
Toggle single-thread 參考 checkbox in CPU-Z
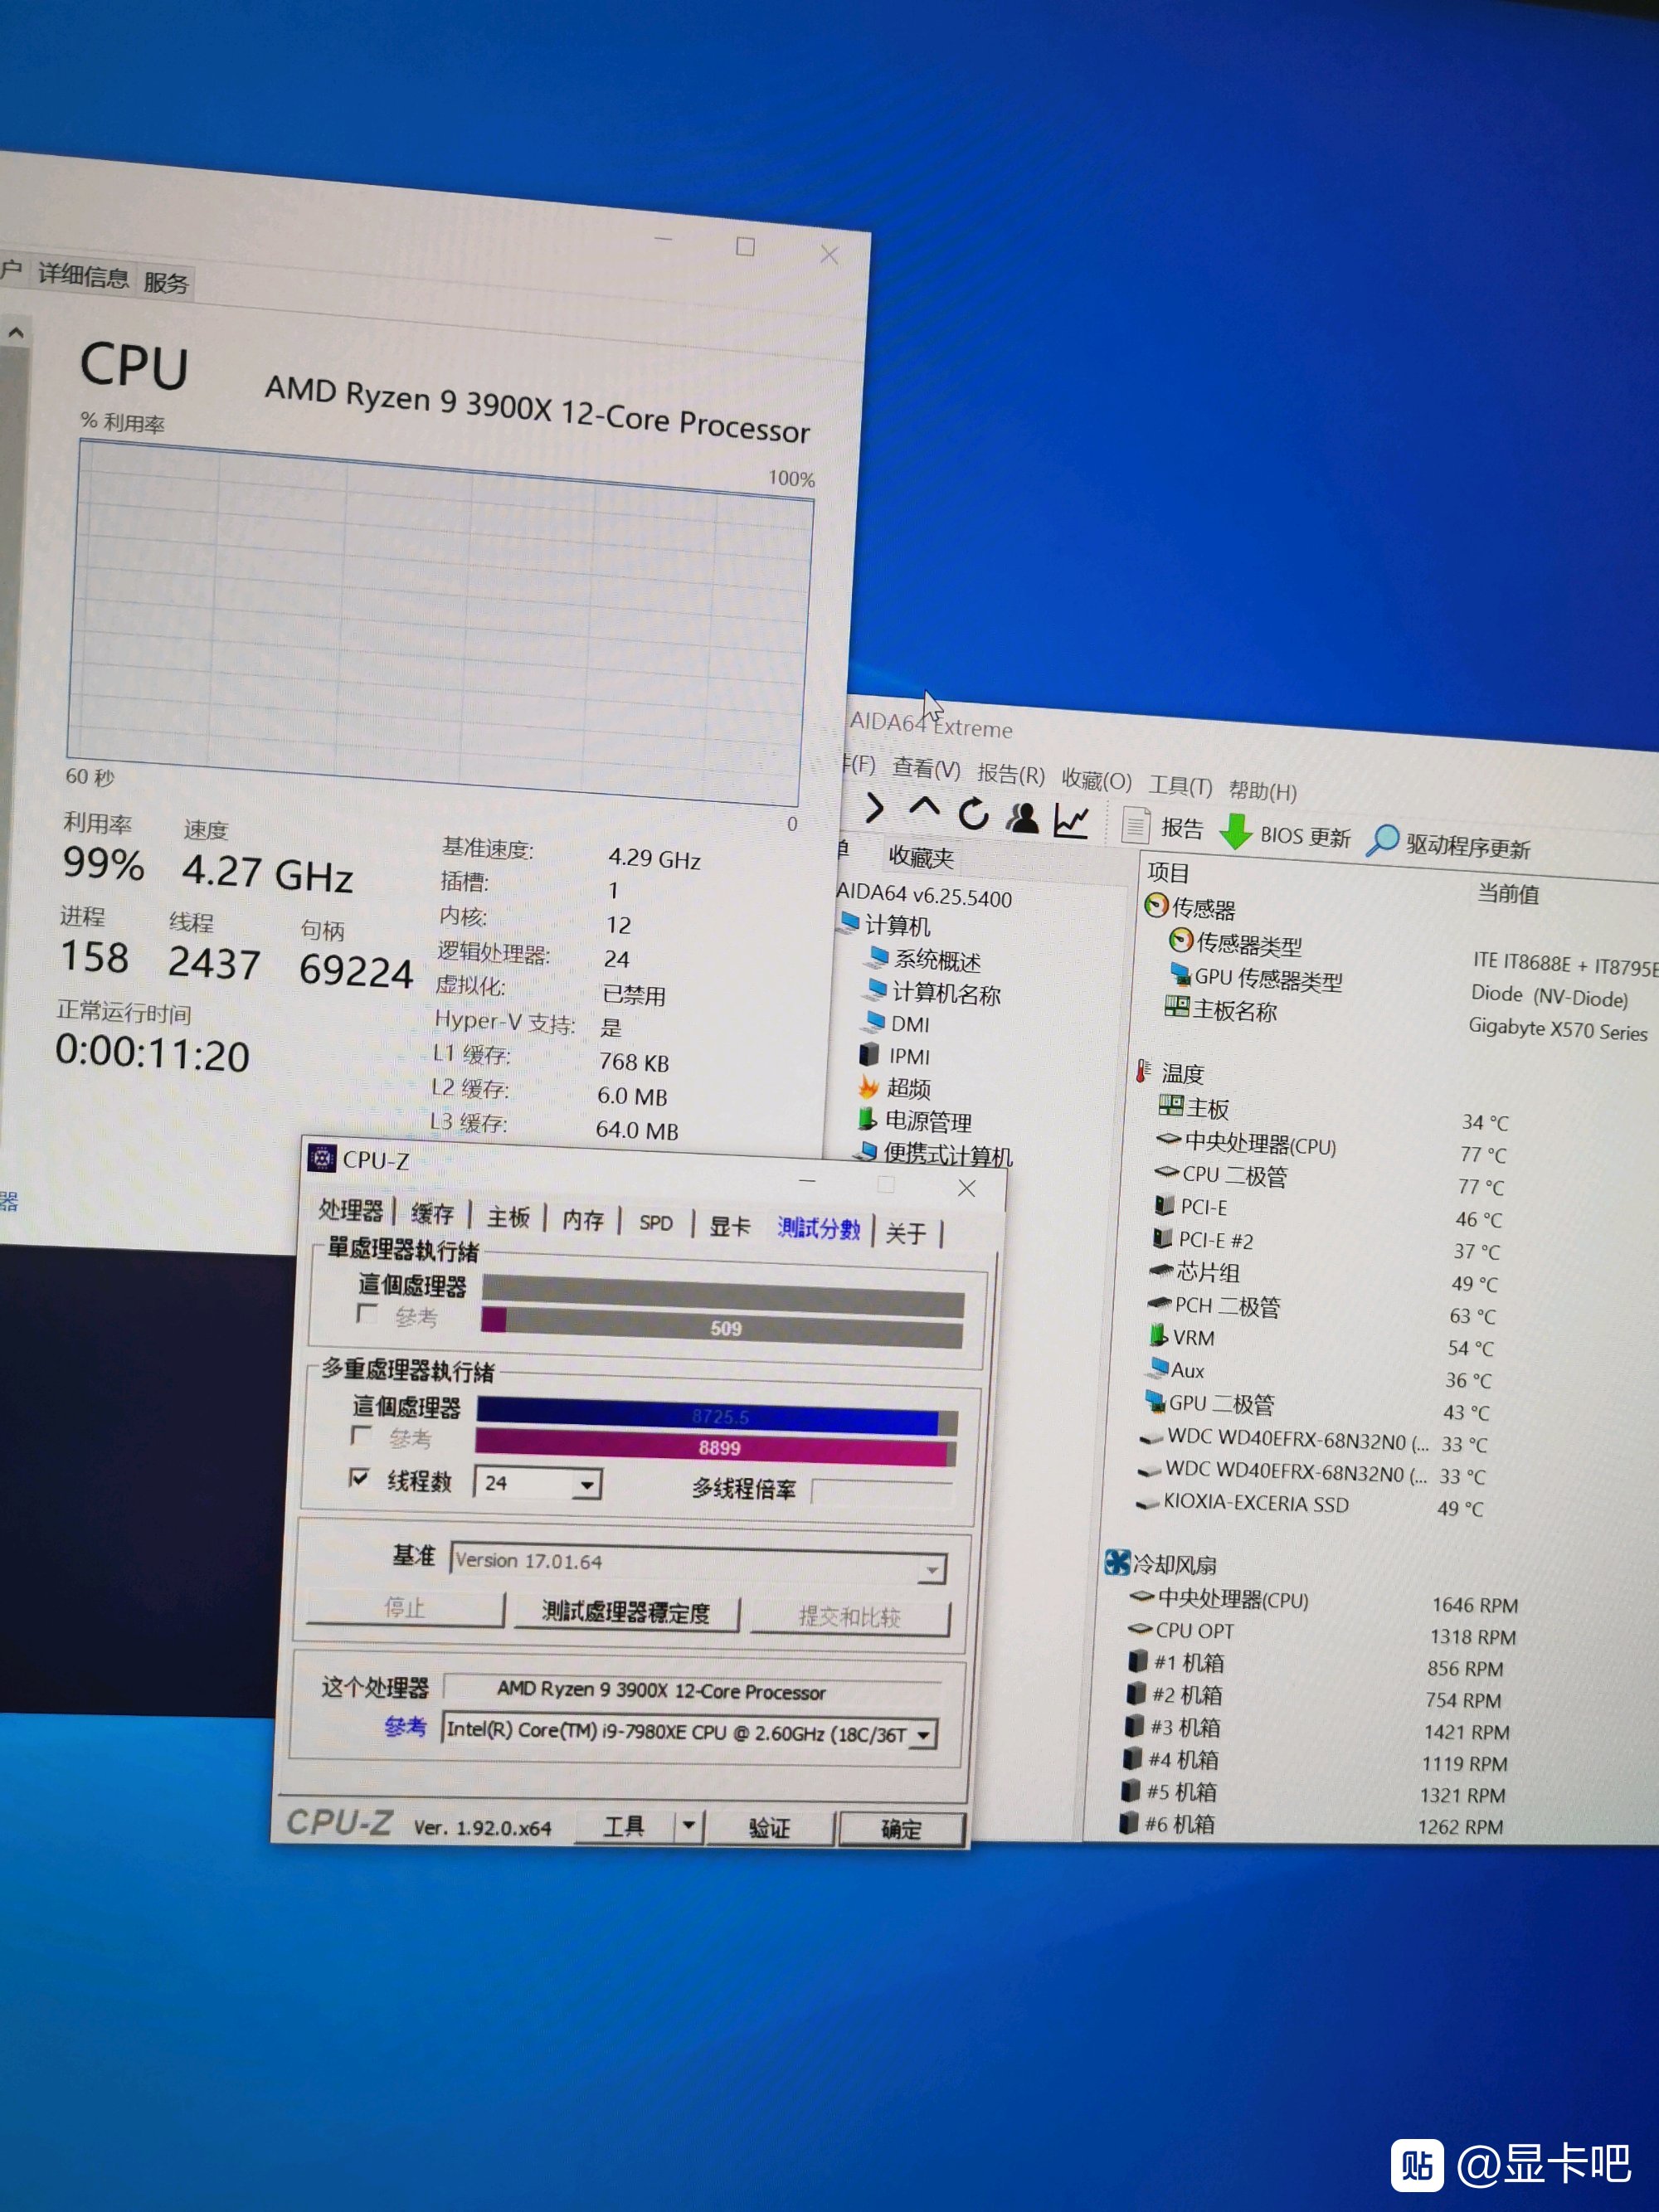(368, 1314)
